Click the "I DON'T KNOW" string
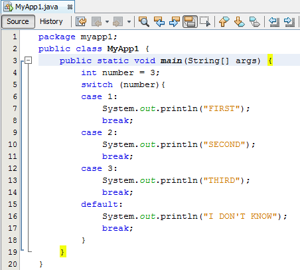Viewport: 300px width, 270px height. point(240,216)
